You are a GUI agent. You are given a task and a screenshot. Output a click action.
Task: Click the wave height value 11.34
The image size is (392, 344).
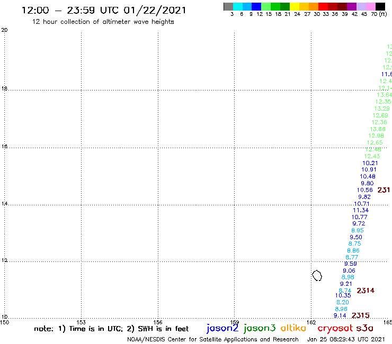pyautogui.click(x=361, y=210)
